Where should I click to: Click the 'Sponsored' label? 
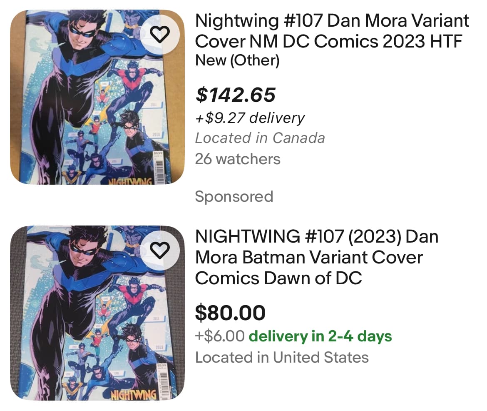pos(234,196)
